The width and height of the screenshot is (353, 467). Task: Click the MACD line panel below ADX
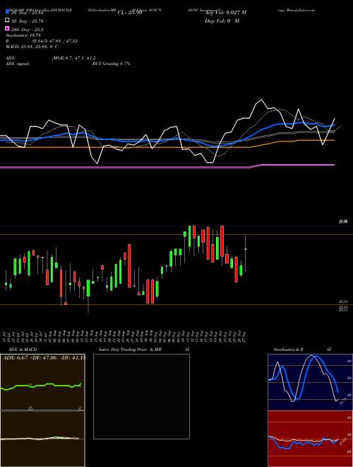point(42,439)
